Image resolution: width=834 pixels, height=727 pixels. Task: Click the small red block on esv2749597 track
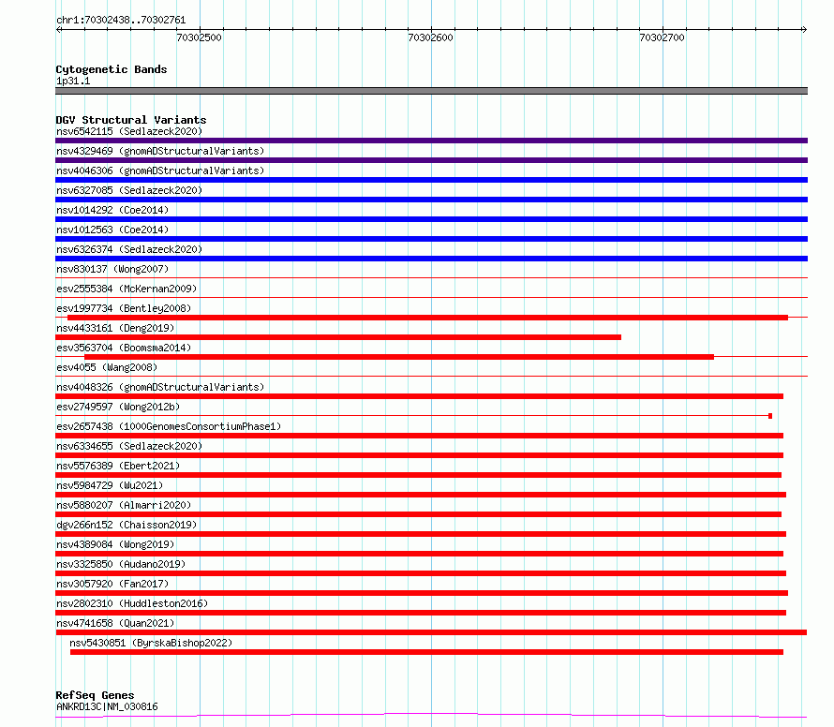coord(770,416)
